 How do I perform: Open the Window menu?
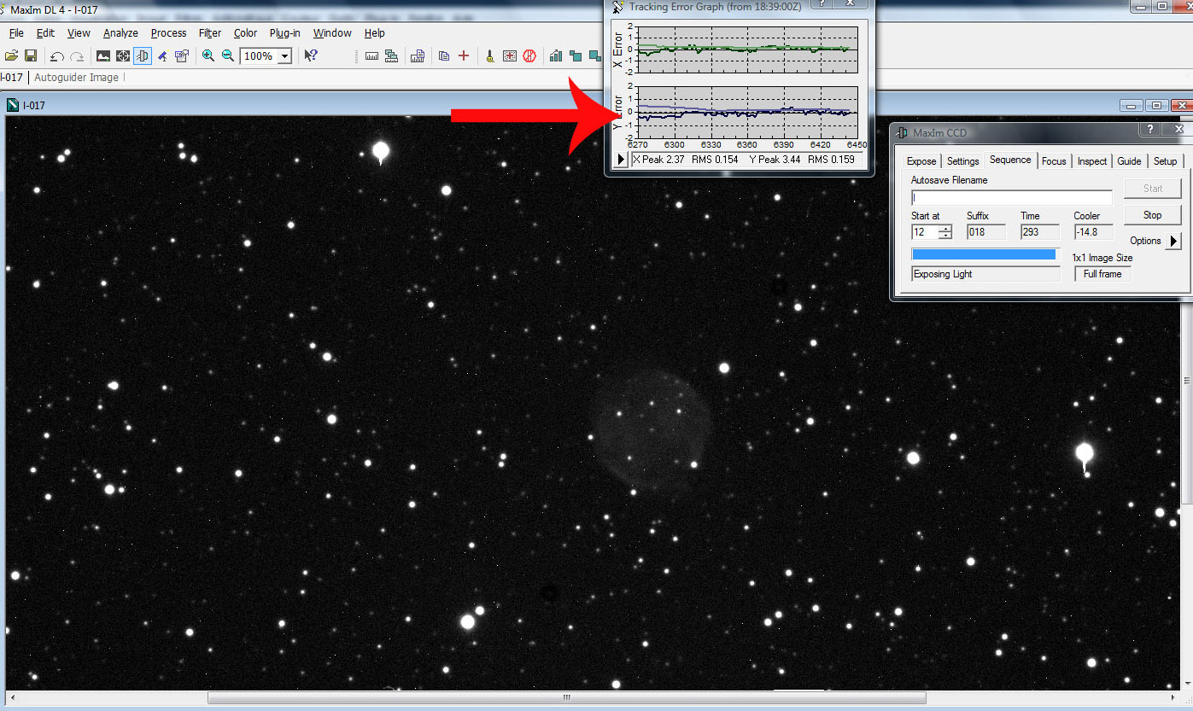pyautogui.click(x=332, y=33)
